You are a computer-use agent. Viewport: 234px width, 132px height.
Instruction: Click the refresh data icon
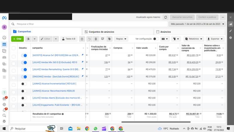tap(166, 17)
